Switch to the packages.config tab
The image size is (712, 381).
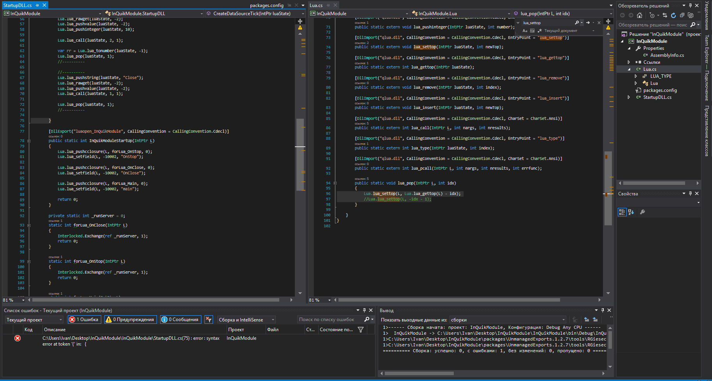266,5
